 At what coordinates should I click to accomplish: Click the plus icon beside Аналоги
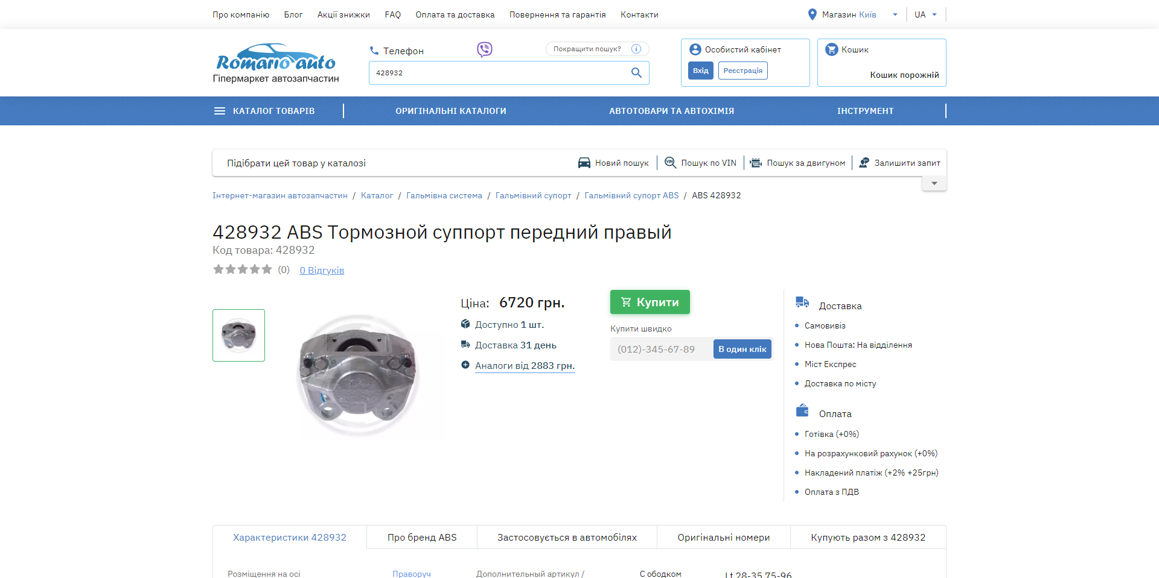point(465,365)
